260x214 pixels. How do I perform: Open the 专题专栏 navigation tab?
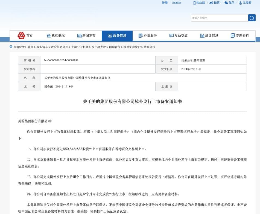click(x=240, y=36)
